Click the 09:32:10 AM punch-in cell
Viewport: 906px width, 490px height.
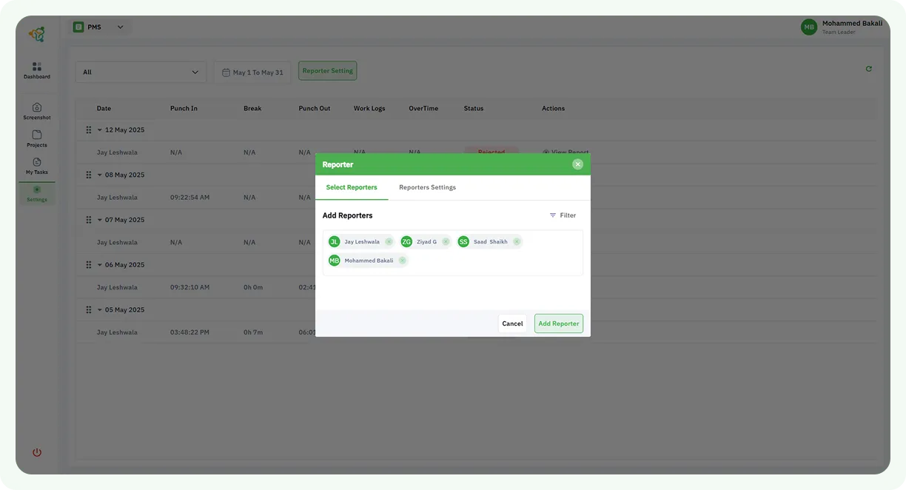click(x=189, y=288)
